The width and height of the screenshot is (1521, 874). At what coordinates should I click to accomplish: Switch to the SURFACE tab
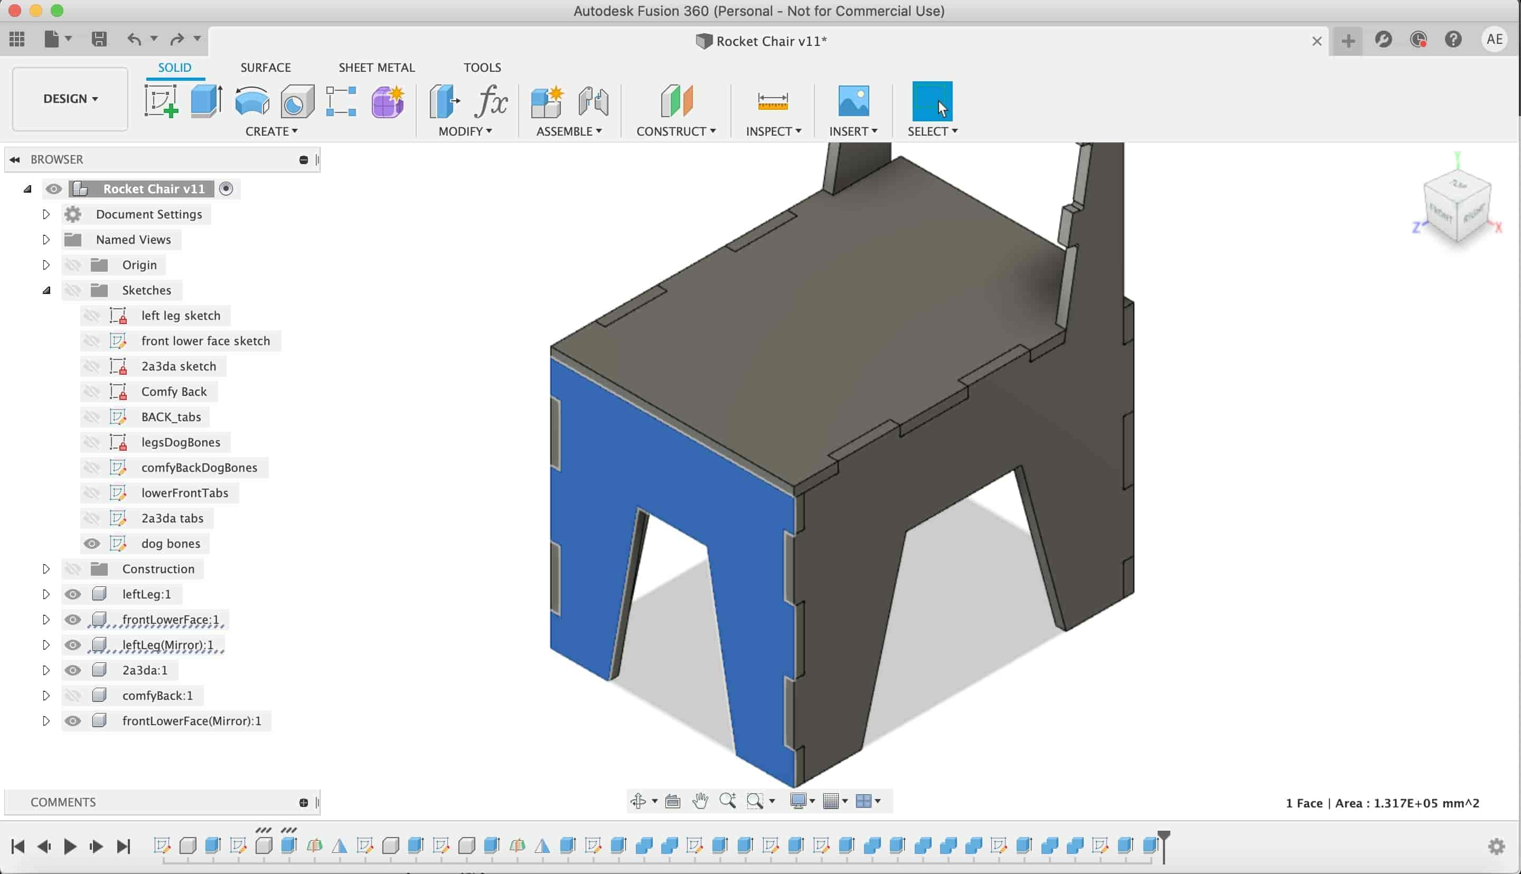266,68
